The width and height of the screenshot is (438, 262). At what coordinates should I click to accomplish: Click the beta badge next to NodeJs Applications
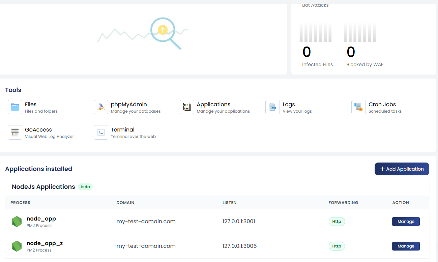coord(85,187)
